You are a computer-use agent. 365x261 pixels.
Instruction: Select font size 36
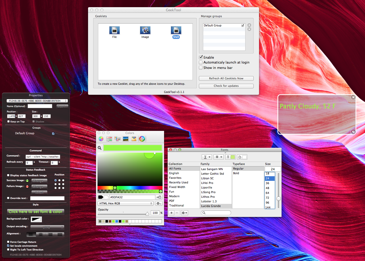(x=267, y=183)
